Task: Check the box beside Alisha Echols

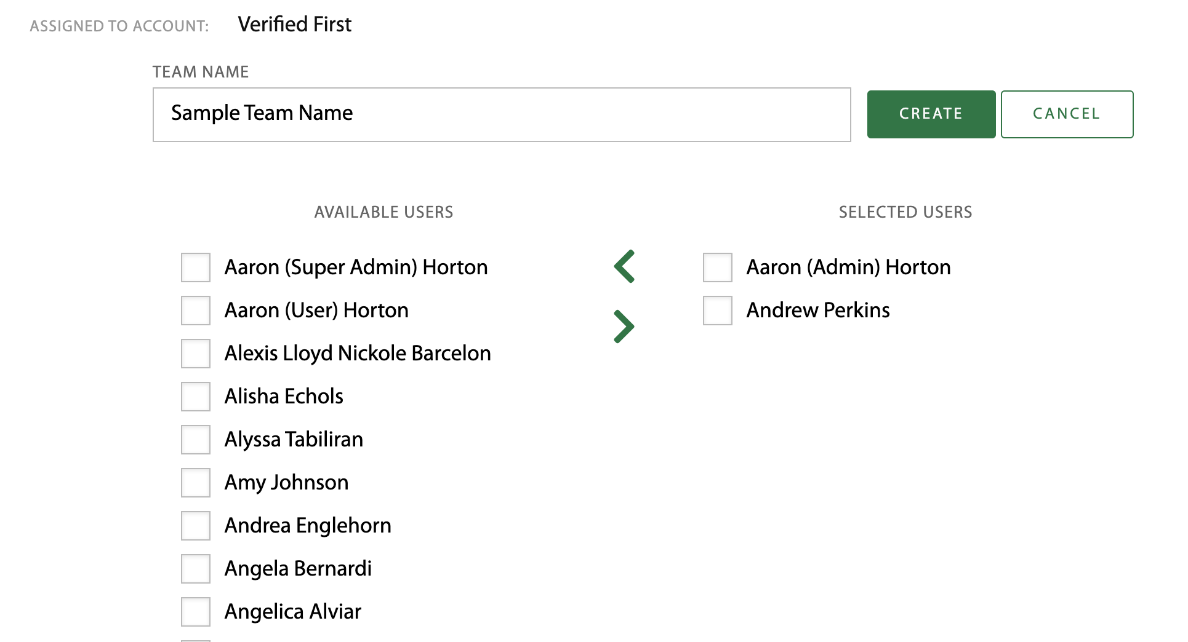Action: [x=196, y=397]
